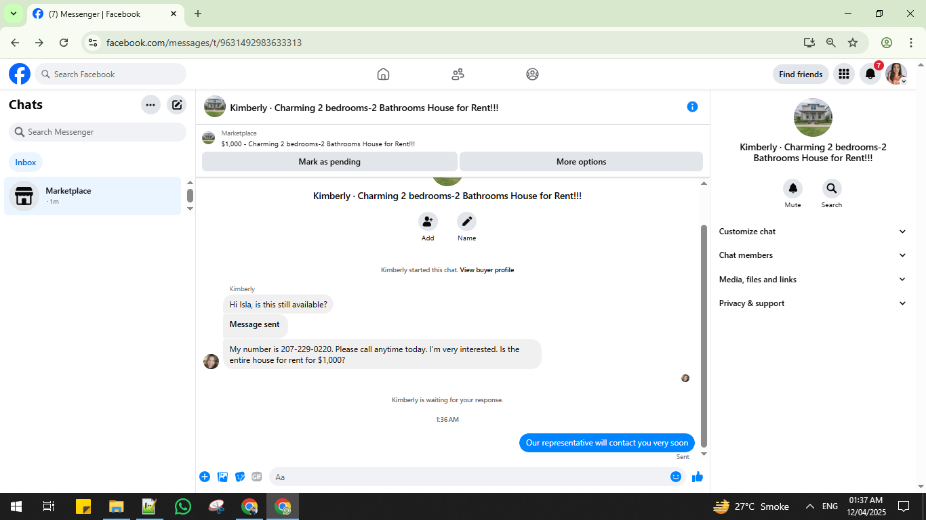View site information icon beside URL
Viewport: 926px width, 520px height.
[x=94, y=43]
